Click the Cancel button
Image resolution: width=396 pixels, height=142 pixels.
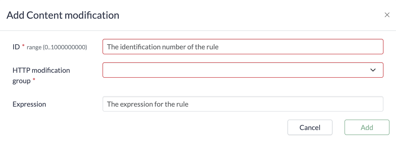click(310, 127)
